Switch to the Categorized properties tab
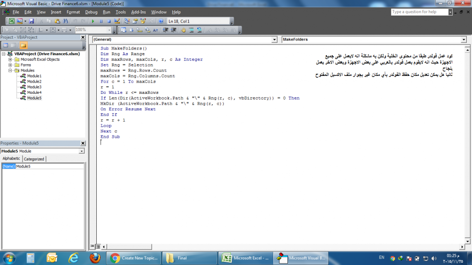Viewport: 472px width, 265px height. [34, 159]
